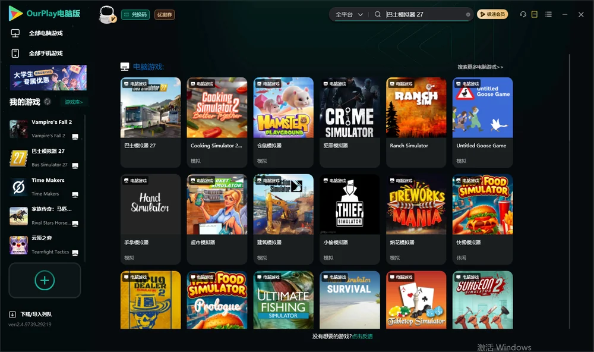Select 全部电脑游戏 in the sidebar
The width and height of the screenshot is (594, 352).
[x=46, y=33]
